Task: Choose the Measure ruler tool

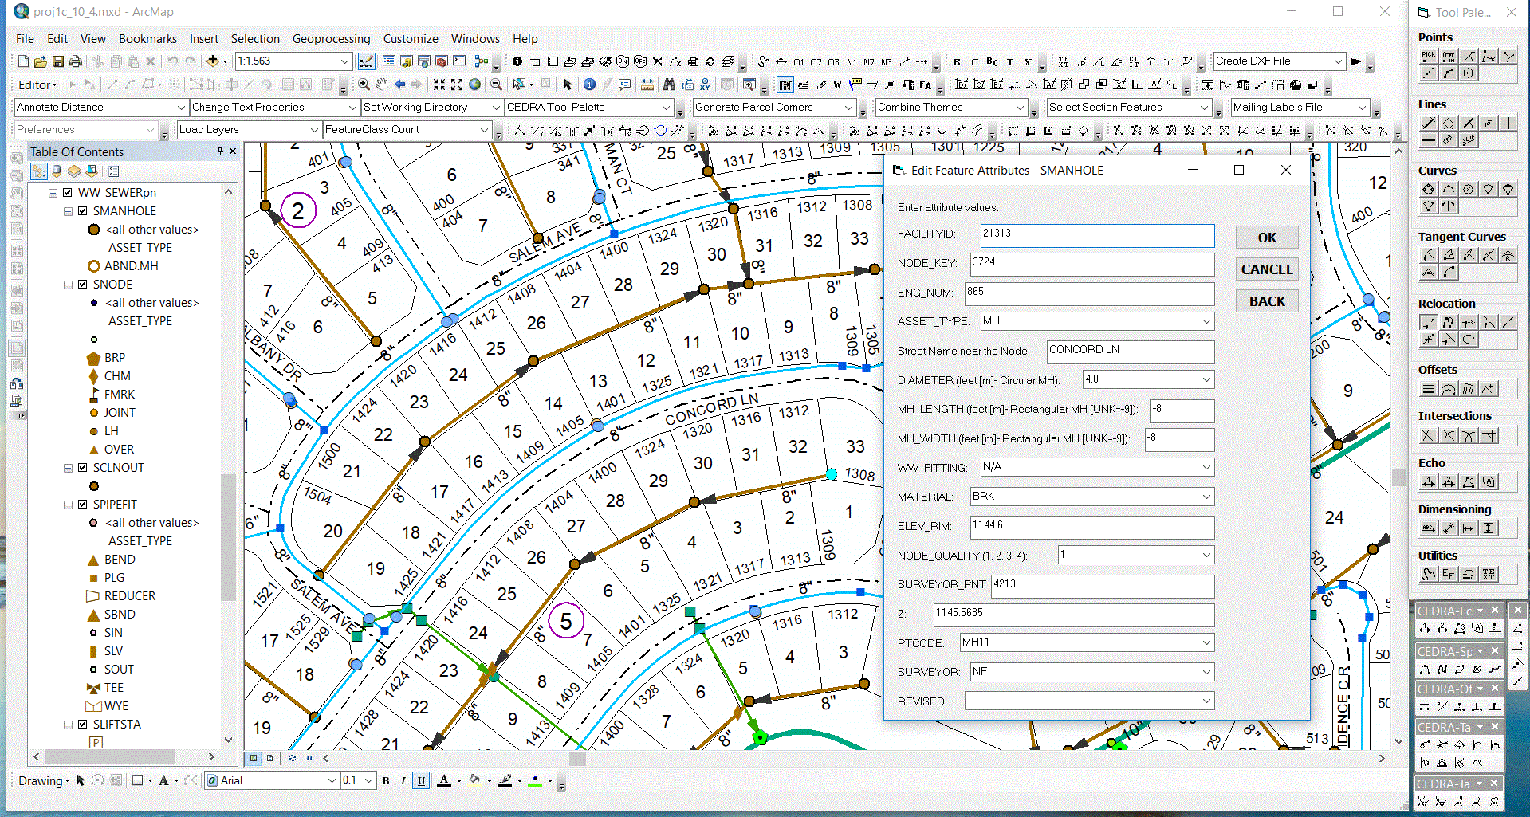Action: pyautogui.click(x=647, y=84)
